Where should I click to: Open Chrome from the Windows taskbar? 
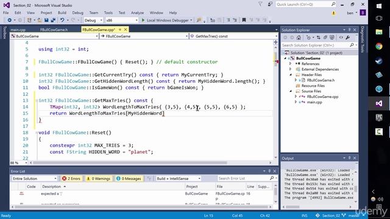coord(379,46)
